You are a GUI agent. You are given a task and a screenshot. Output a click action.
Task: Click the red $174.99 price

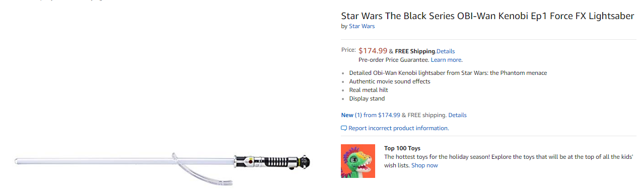373,51
